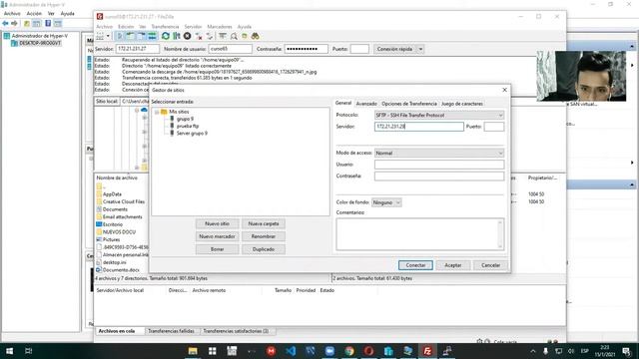The image size is (639, 359).
Task: Toggle the local directory tree toolbar icon
Action: (x=130, y=36)
